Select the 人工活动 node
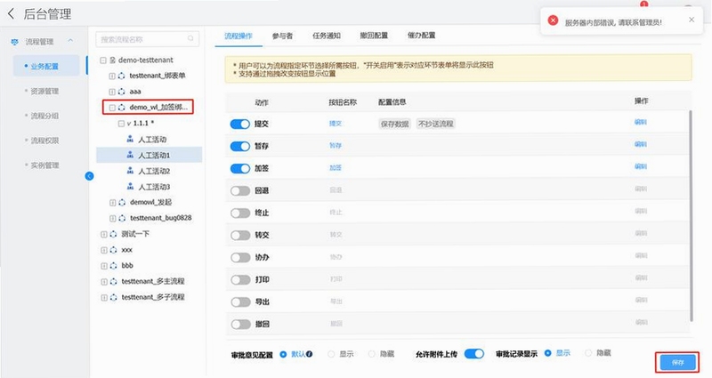Screen dimensions: 712x378 tap(152, 140)
